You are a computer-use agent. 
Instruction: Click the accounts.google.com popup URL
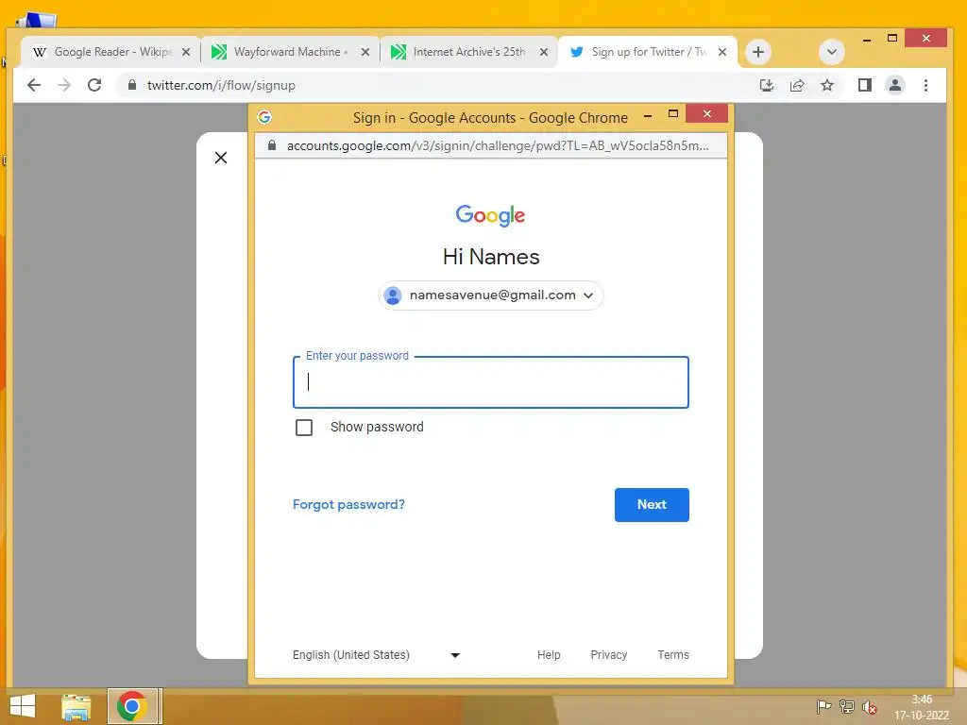[x=497, y=145]
